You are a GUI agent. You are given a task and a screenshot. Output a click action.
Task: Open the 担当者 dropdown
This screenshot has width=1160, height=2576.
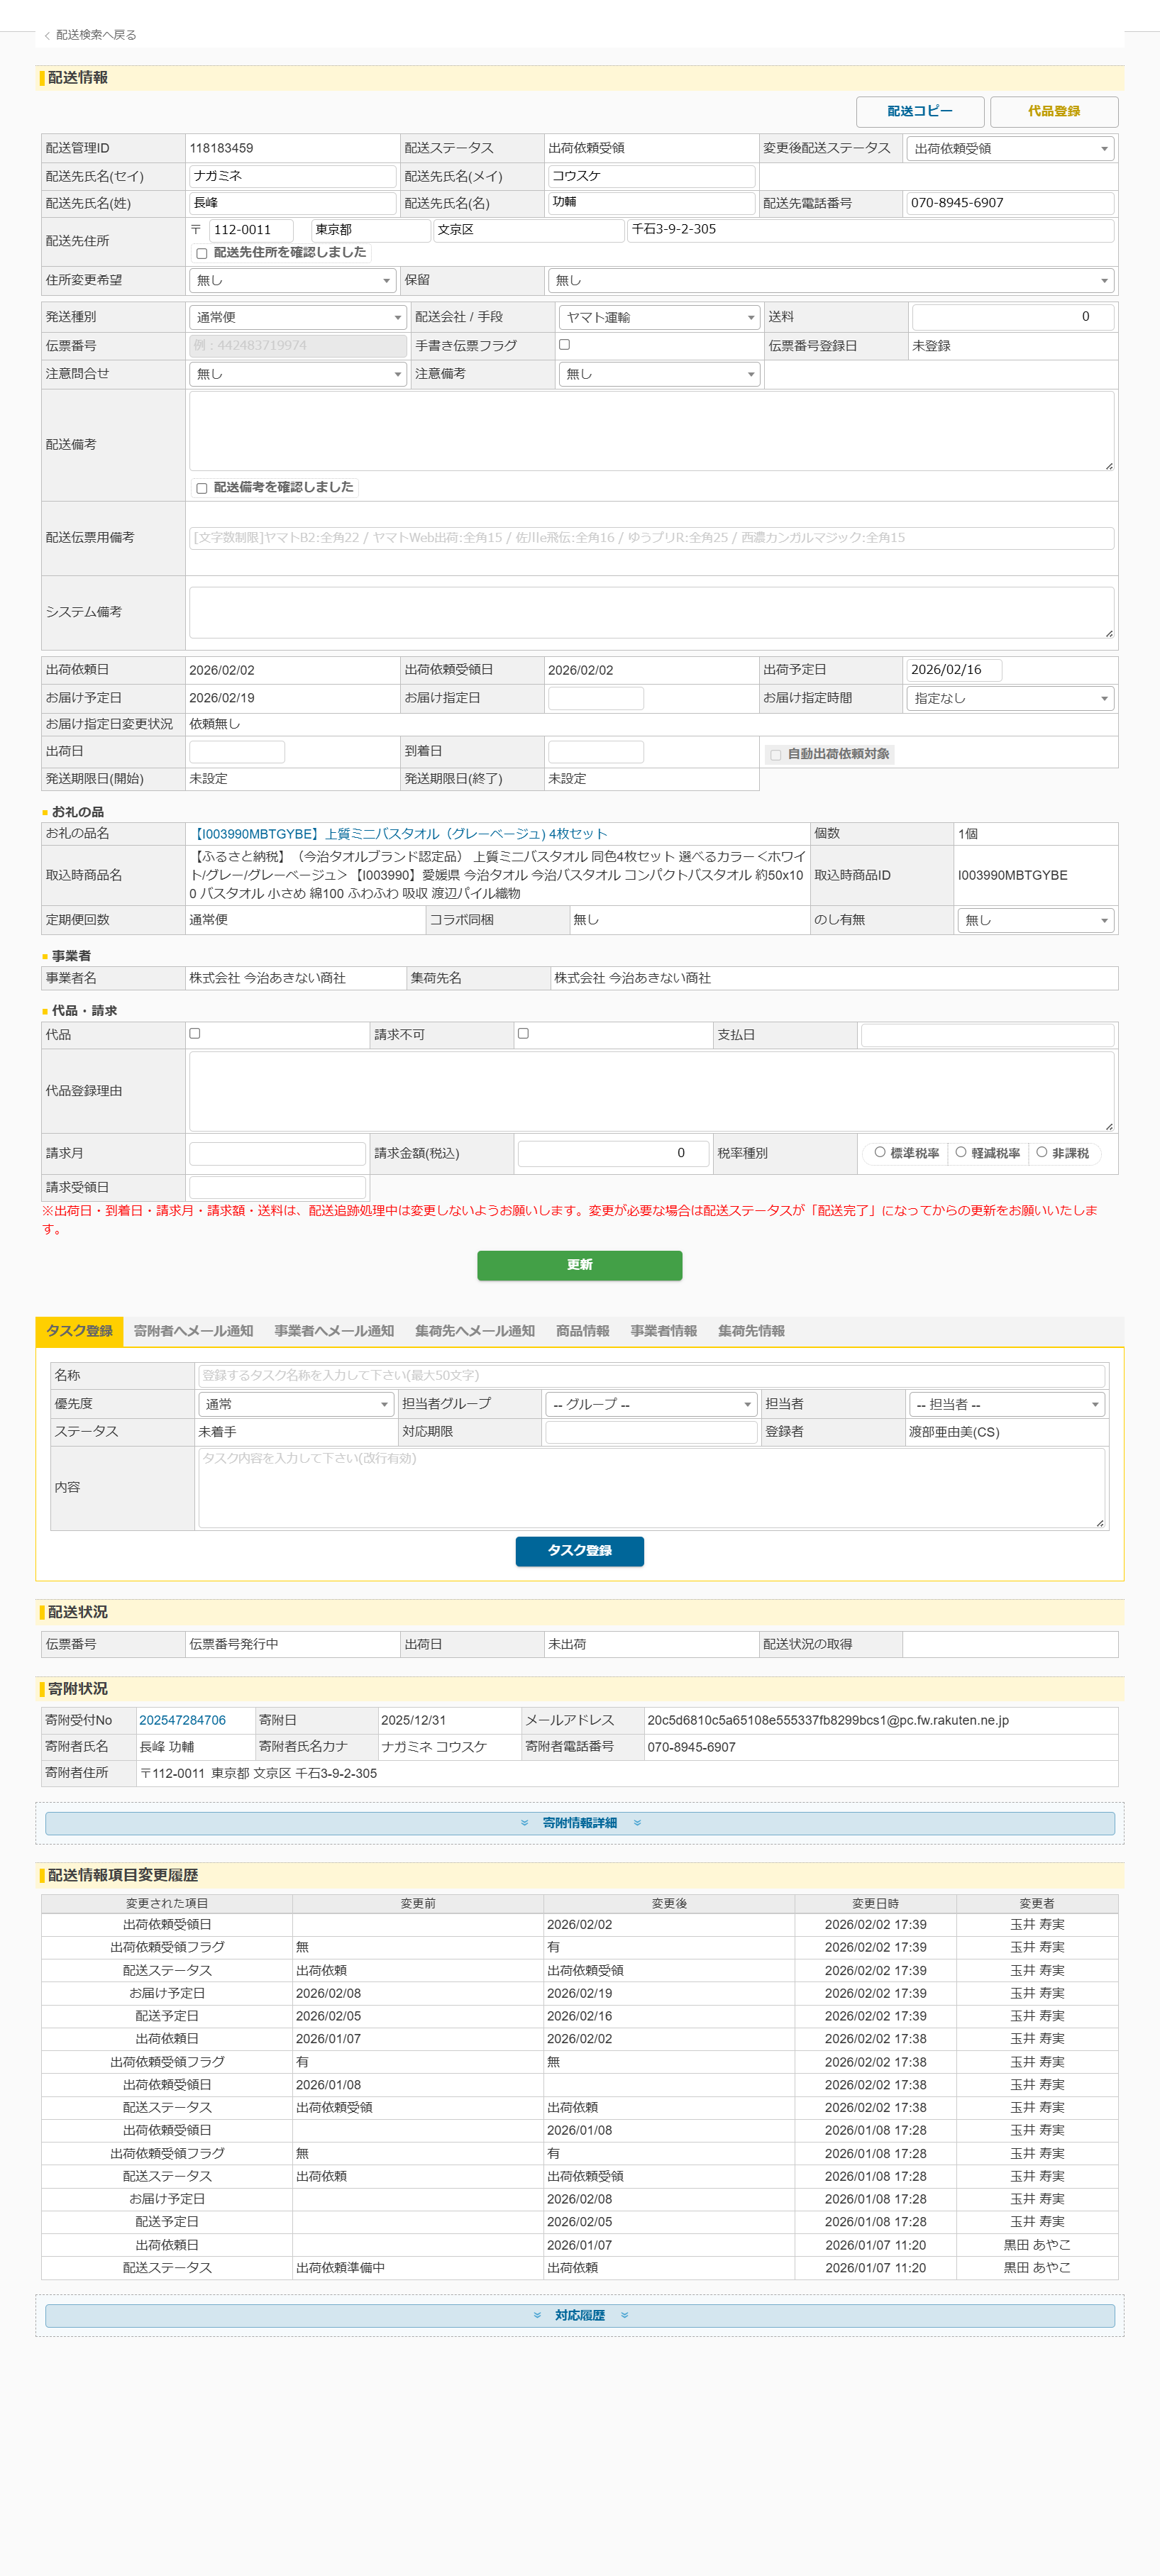(1007, 1404)
